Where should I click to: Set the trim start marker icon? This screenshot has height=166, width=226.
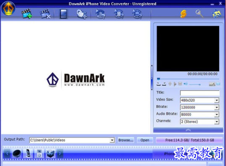click(x=158, y=84)
